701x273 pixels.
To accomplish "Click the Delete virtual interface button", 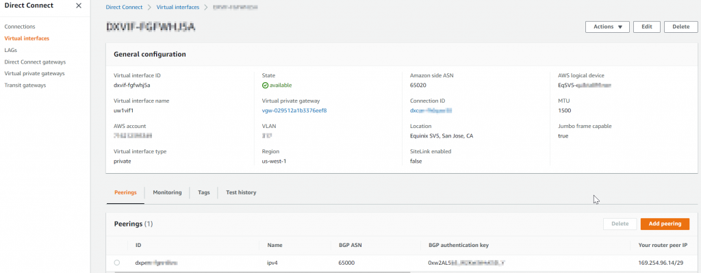I will (x=680, y=27).
